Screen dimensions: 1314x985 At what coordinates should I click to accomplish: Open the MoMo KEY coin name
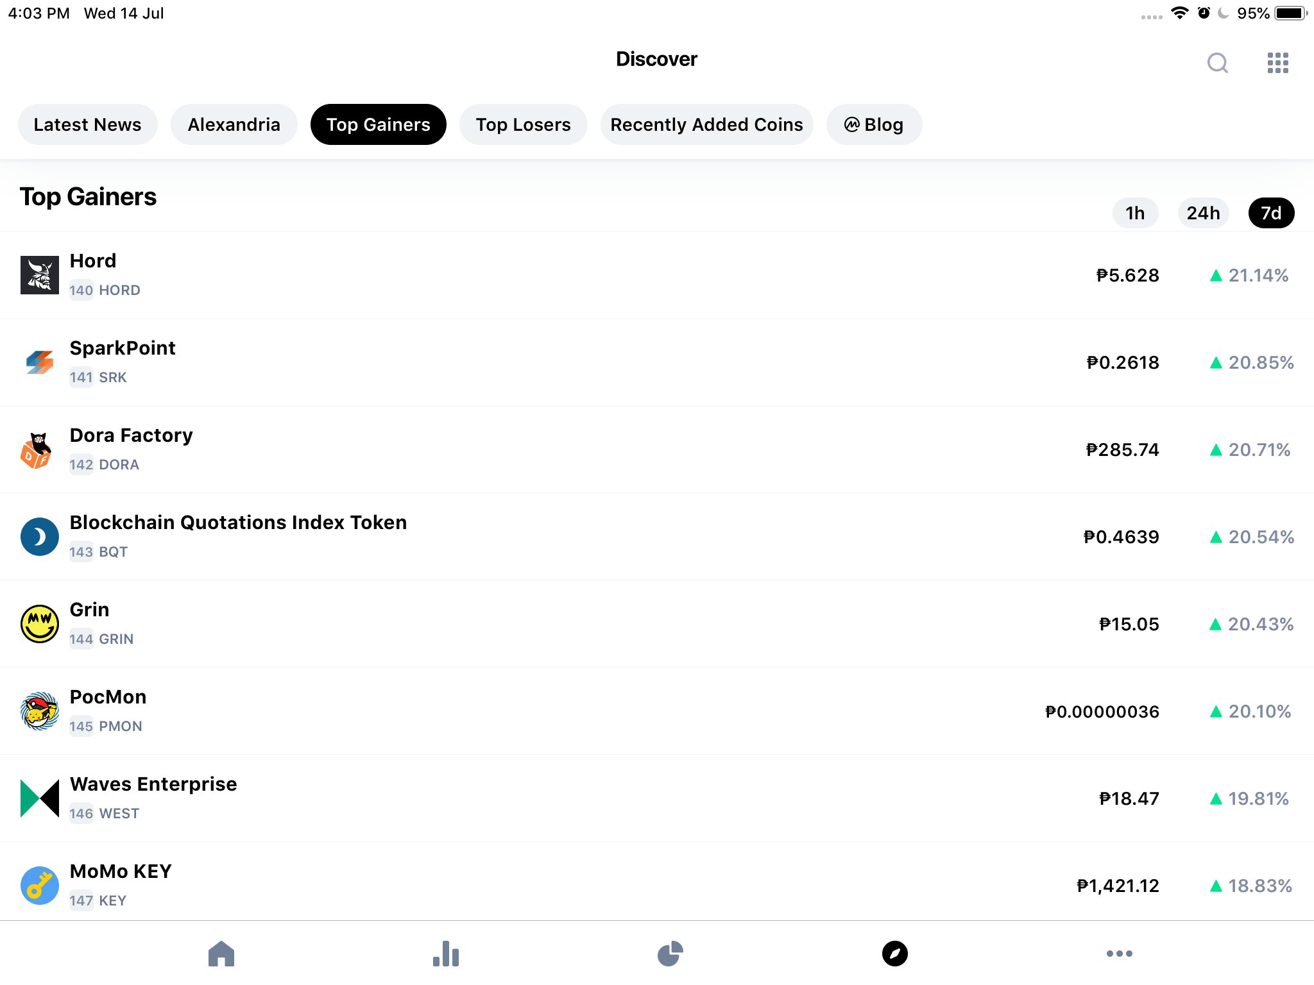(121, 871)
